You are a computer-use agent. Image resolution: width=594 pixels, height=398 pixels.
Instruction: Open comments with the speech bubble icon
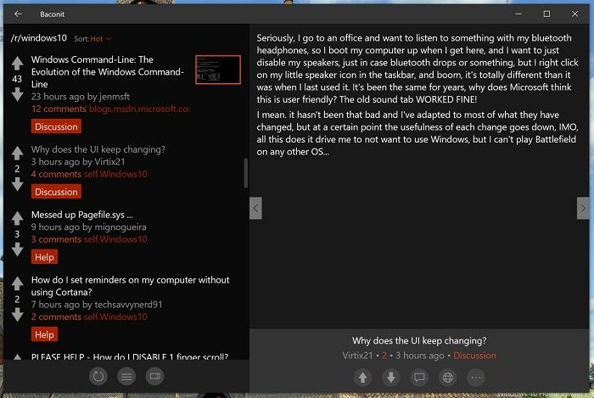point(419,378)
